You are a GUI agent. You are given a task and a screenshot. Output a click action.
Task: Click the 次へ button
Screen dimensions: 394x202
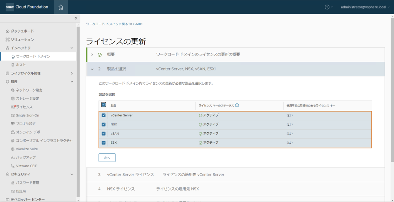[x=107, y=158]
